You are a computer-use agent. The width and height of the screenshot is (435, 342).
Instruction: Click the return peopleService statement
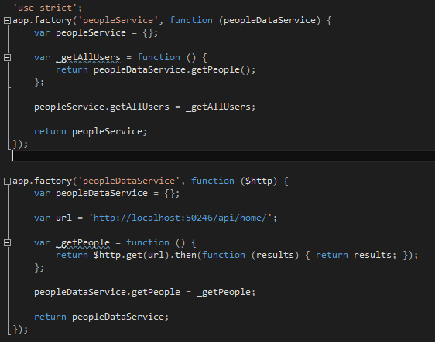click(91, 131)
